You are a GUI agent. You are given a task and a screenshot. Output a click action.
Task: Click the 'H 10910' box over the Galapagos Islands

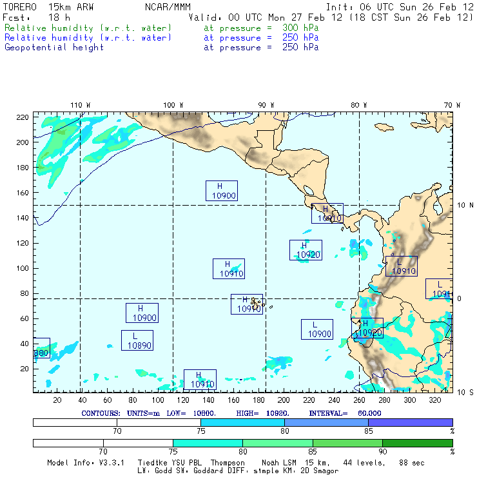247,304
